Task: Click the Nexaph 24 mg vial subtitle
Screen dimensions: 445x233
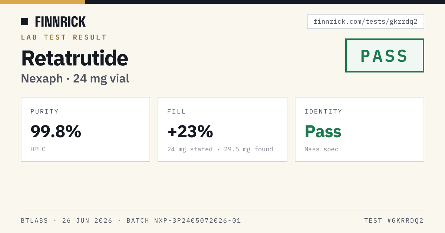Action: click(75, 78)
